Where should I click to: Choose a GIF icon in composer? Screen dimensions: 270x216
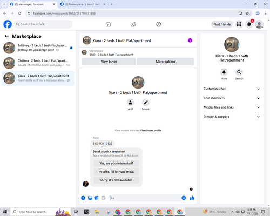point(103,198)
